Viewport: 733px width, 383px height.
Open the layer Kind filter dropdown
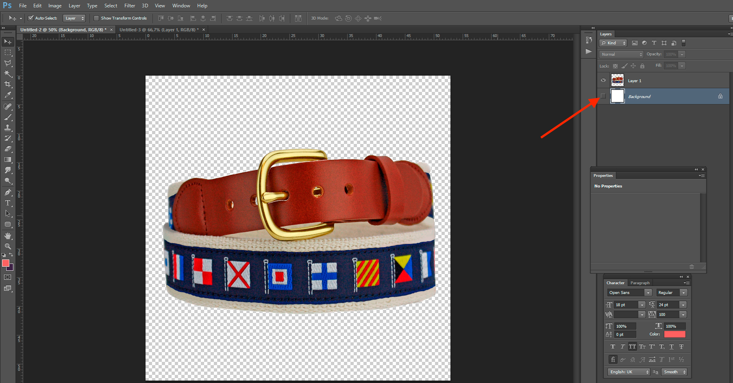613,43
